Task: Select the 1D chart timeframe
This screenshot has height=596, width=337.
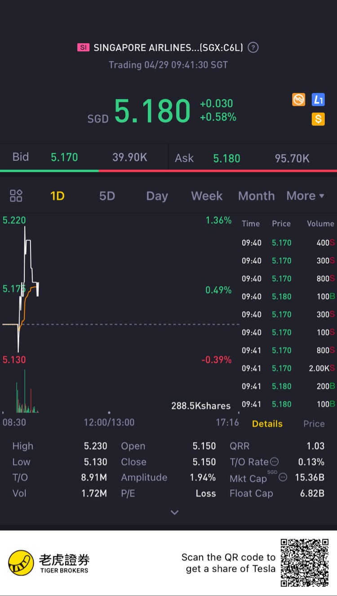Action: point(58,196)
